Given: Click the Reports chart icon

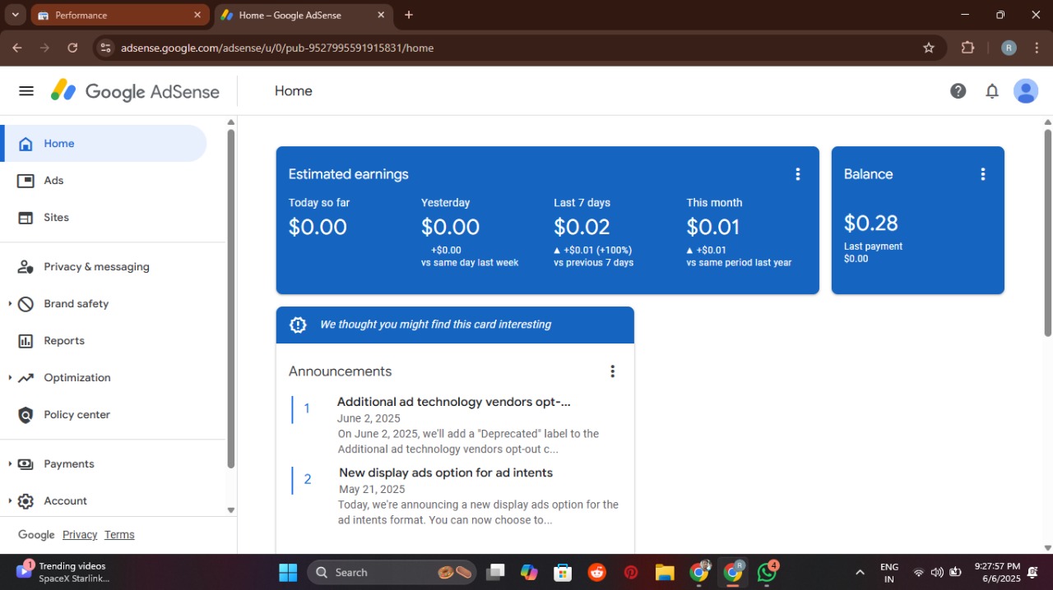Looking at the screenshot, I should [26, 341].
